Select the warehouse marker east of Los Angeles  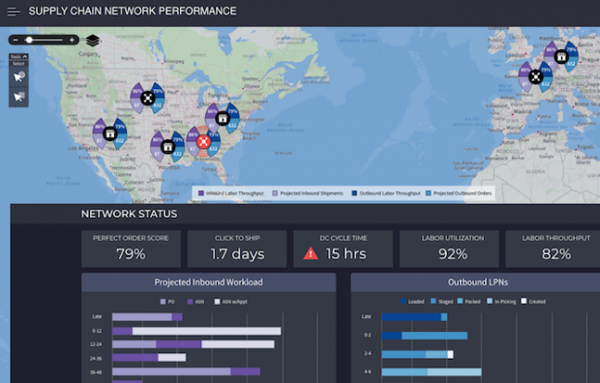(x=109, y=133)
